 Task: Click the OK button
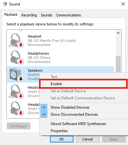pos(62,139)
